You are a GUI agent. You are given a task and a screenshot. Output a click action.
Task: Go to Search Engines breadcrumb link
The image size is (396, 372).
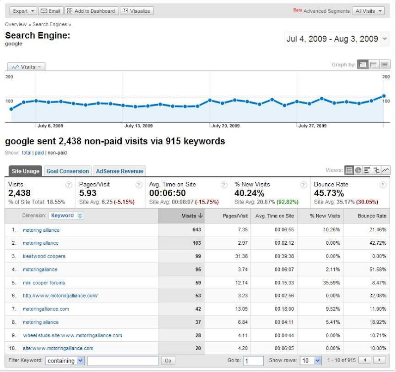(50, 24)
